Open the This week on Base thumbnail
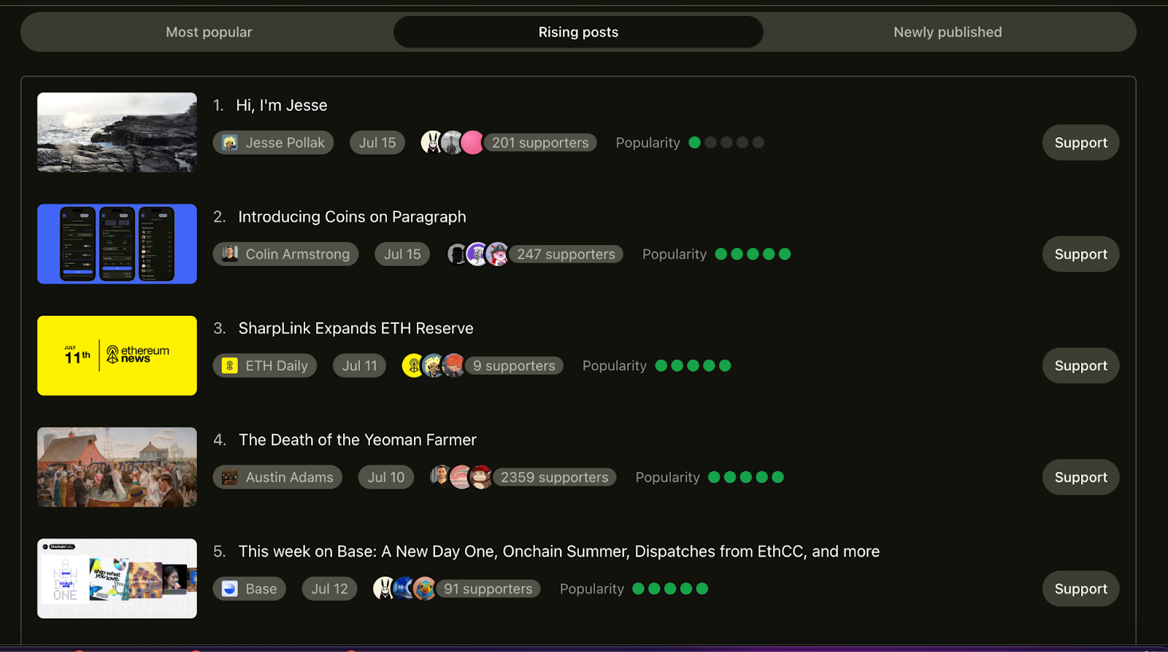The height and width of the screenshot is (652, 1168). click(117, 578)
